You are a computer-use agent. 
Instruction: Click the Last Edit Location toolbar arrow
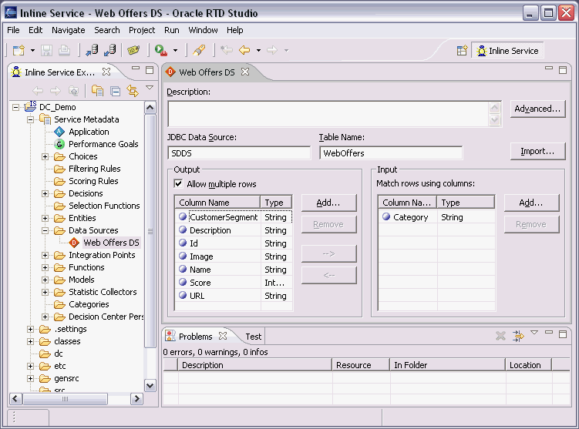(227, 50)
